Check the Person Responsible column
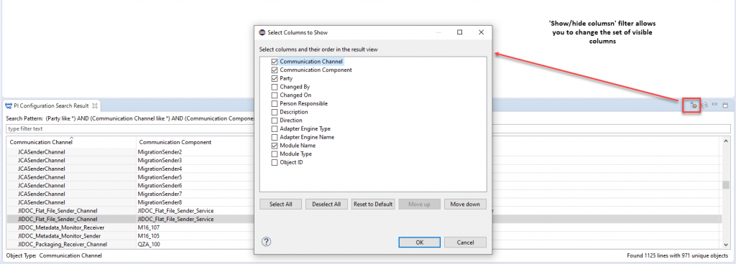This screenshot has height=264, width=736. [275, 103]
